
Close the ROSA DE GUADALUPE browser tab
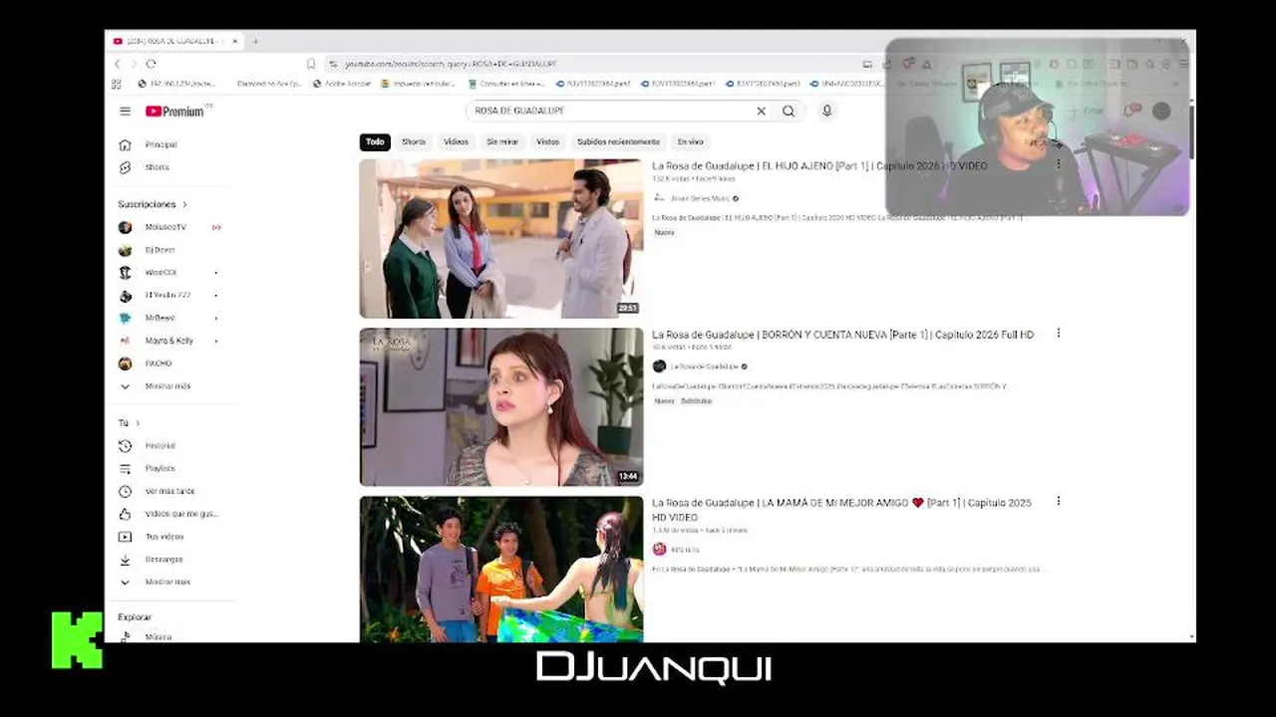[x=235, y=41]
